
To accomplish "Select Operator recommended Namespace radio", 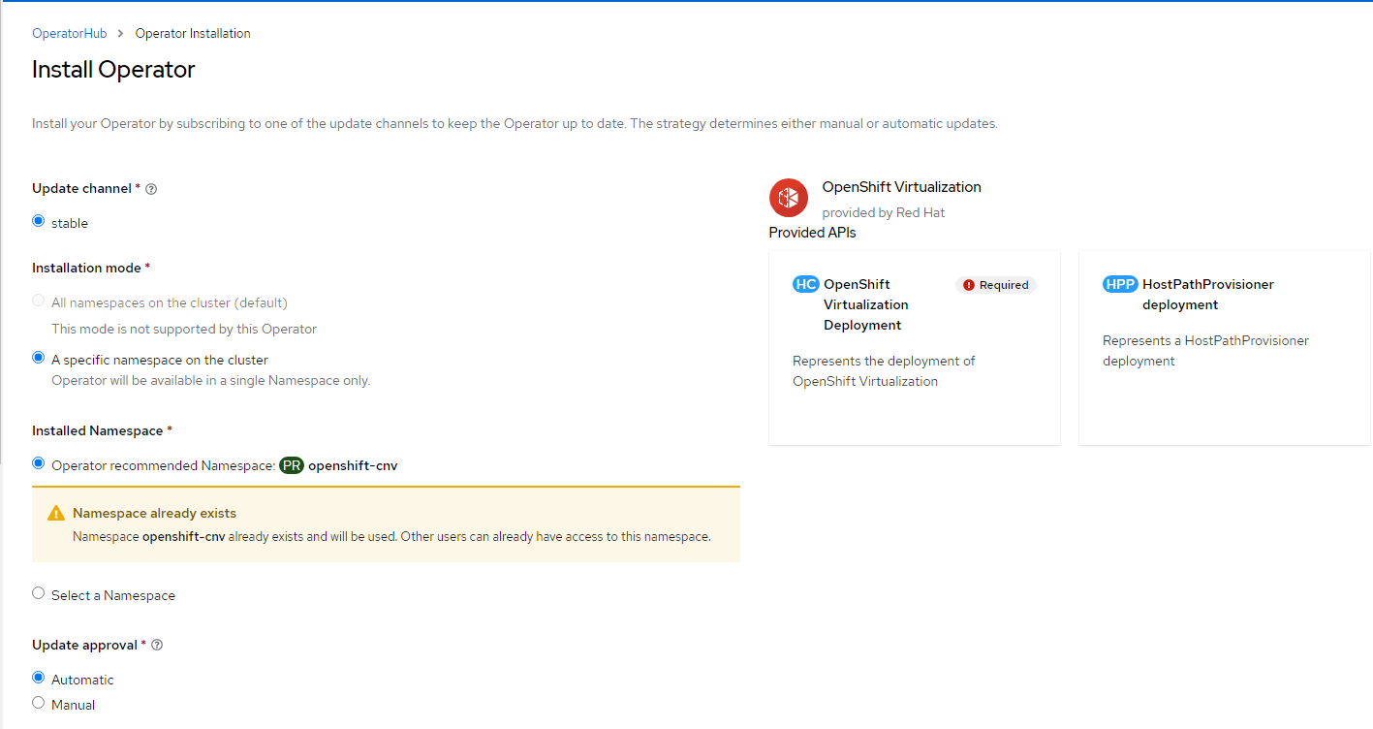I will coord(39,463).
